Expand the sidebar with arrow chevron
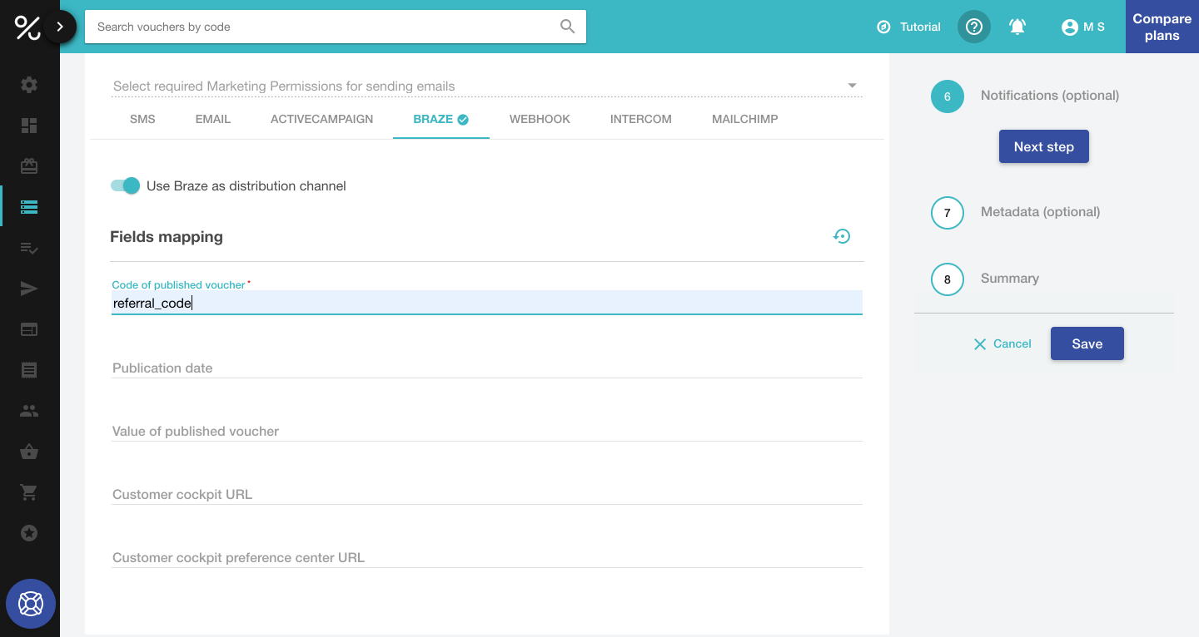The height and width of the screenshot is (637, 1199). (x=60, y=27)
